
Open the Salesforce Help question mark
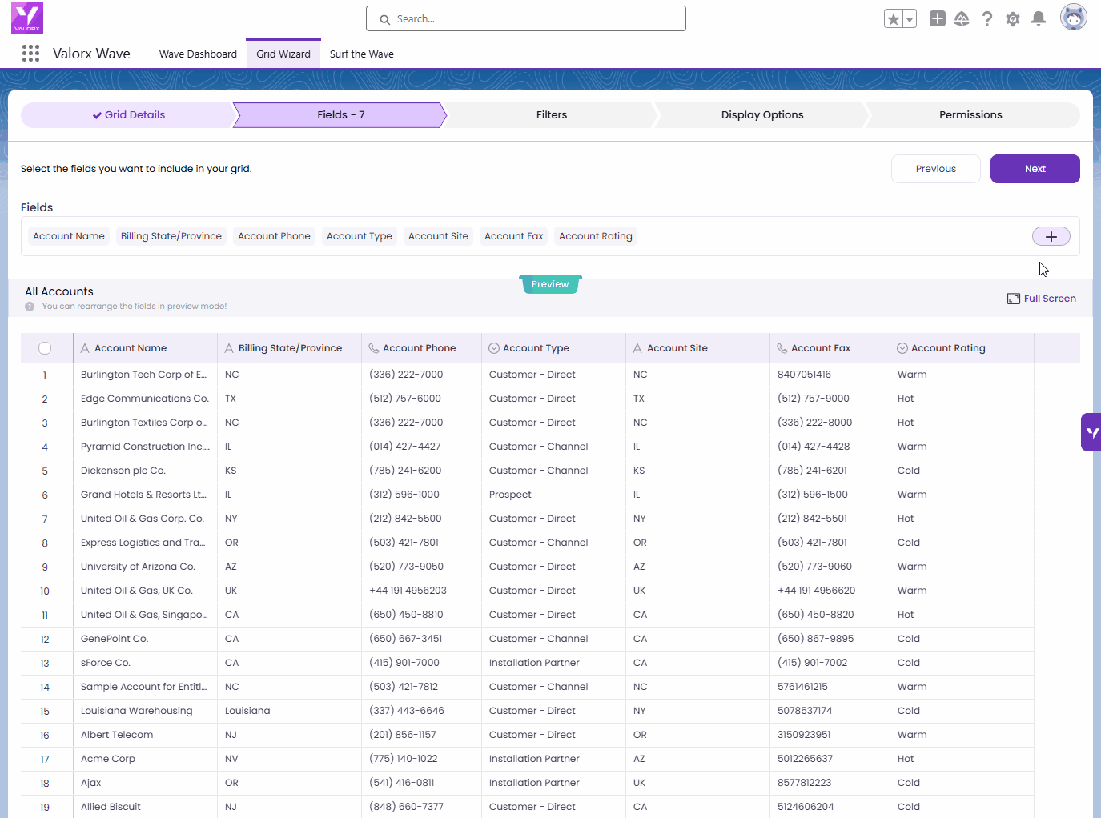tap(987, 18)
